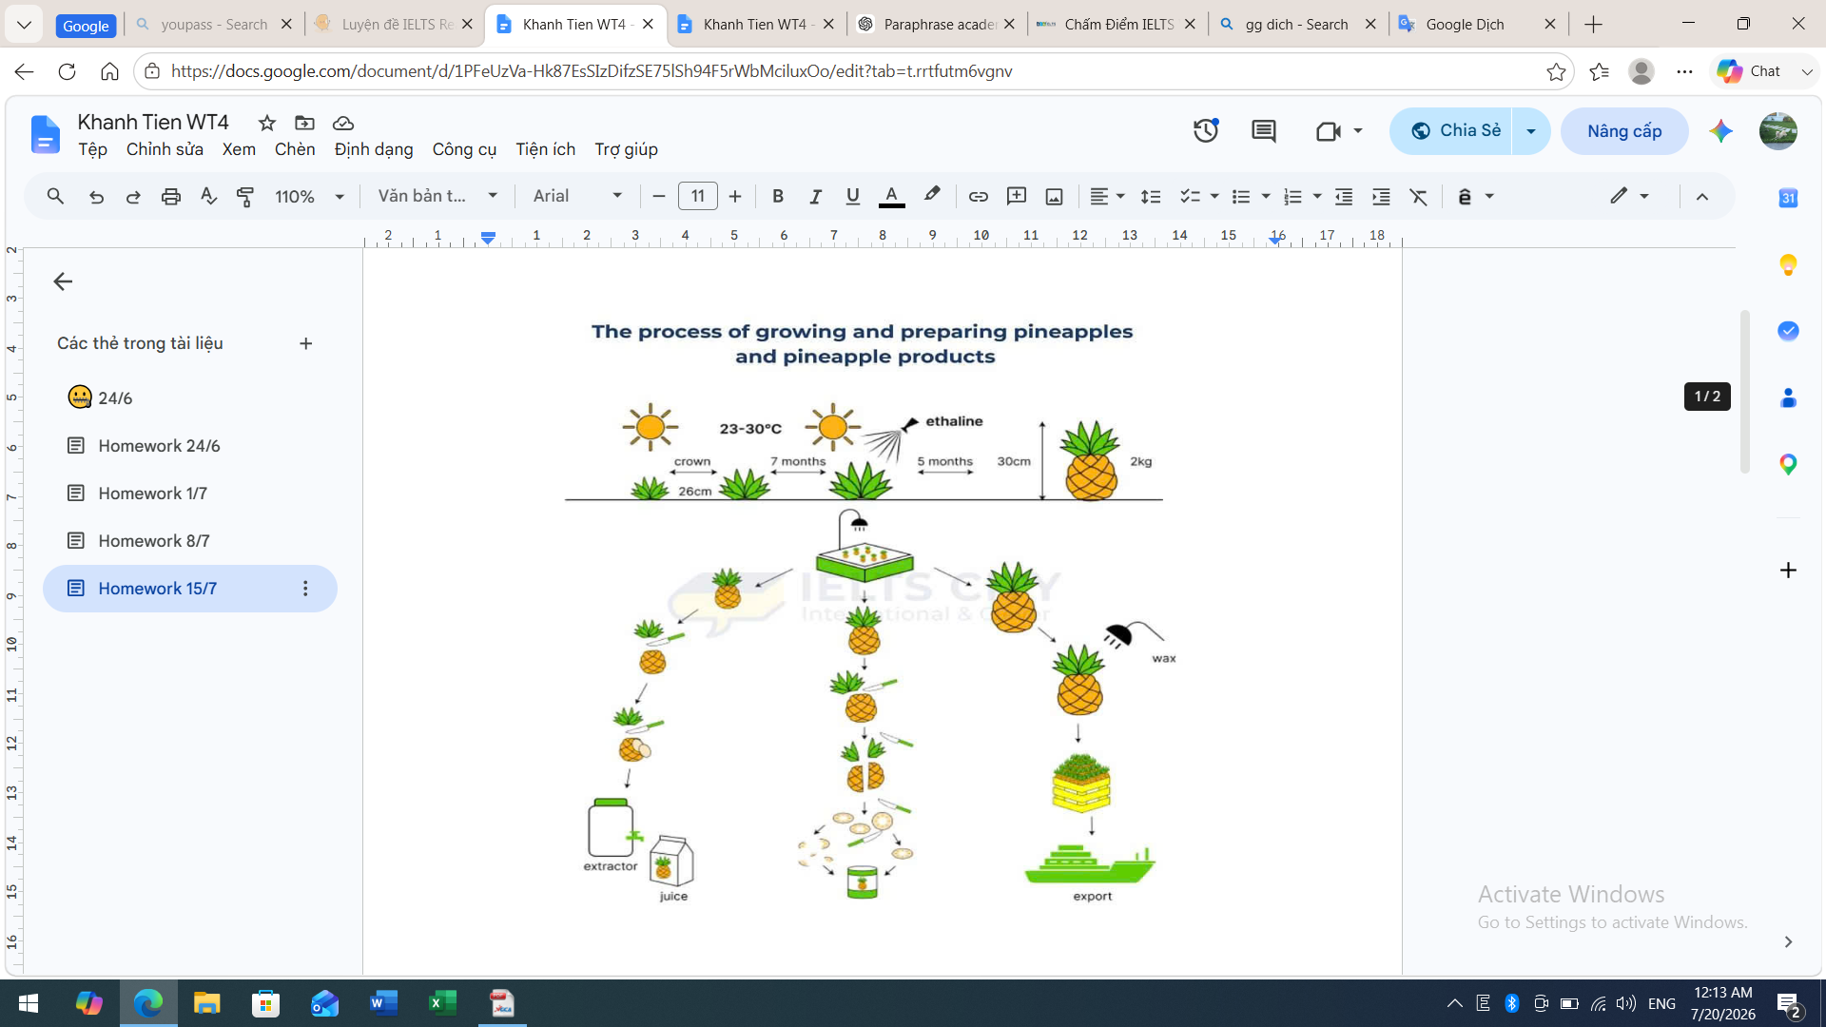This screenshot has width=1826, height=1027.
Task: Close the document tabs sidebar
Action: pos(63,281)
